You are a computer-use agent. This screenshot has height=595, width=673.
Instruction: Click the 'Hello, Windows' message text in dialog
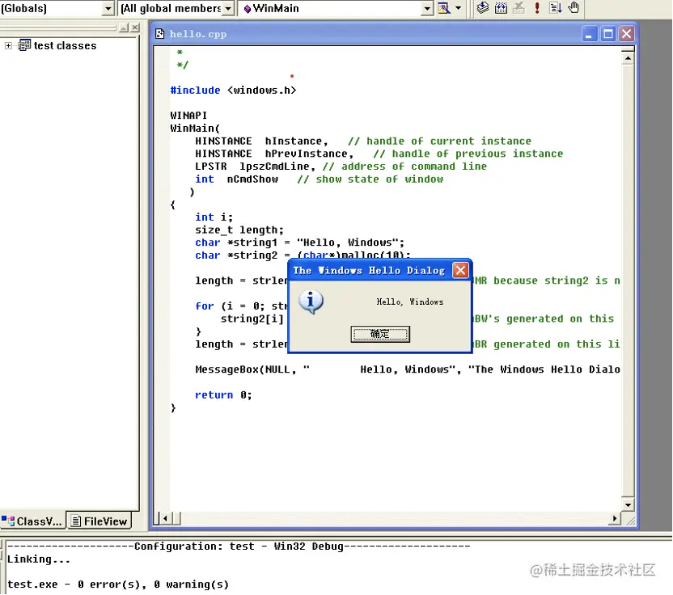click(x=410, y=302)
